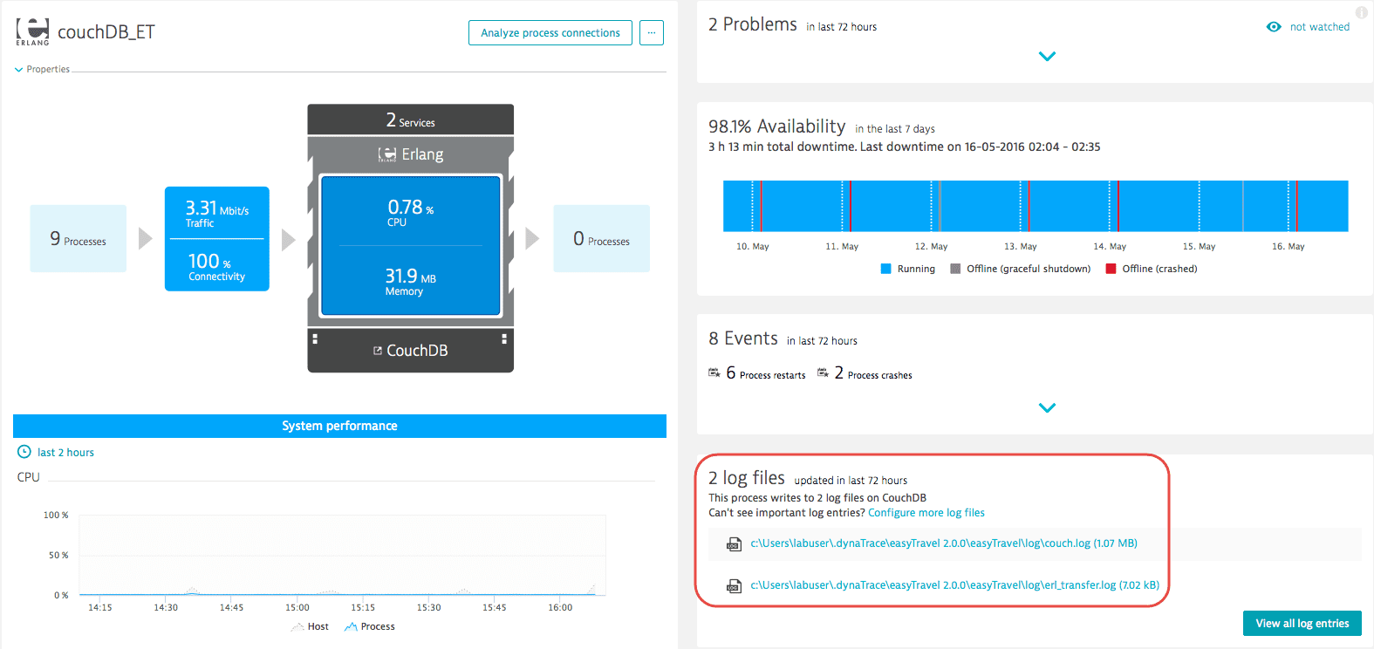Open the more options ellipsis button
1374x649 pixels.
651,32
